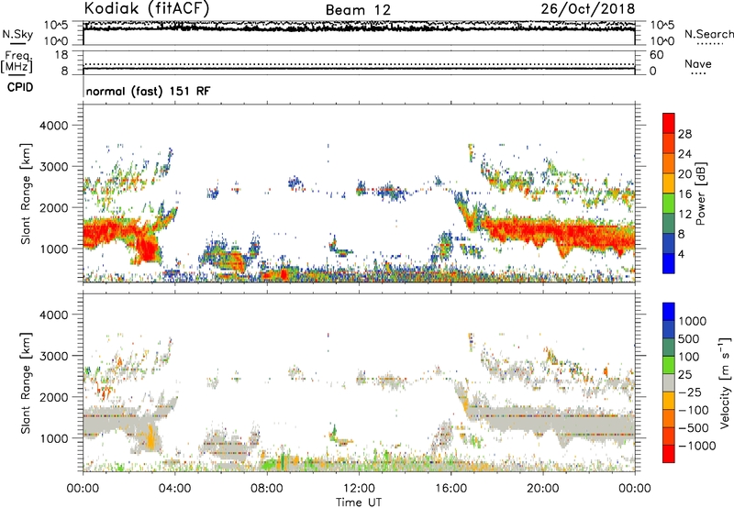
Task: Click the power panel 'Slant Range [km]' label
Action: [26, 193]
